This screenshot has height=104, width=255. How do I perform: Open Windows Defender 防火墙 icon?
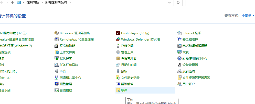click(x=118, y=40)
